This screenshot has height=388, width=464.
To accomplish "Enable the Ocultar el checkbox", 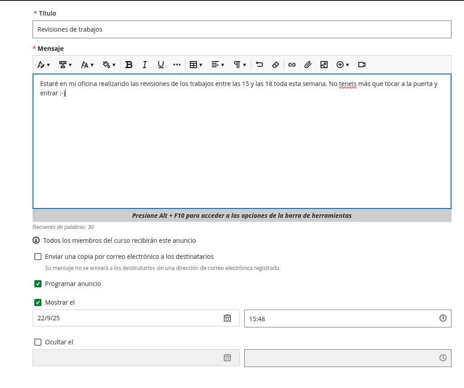I will (38, 342).
